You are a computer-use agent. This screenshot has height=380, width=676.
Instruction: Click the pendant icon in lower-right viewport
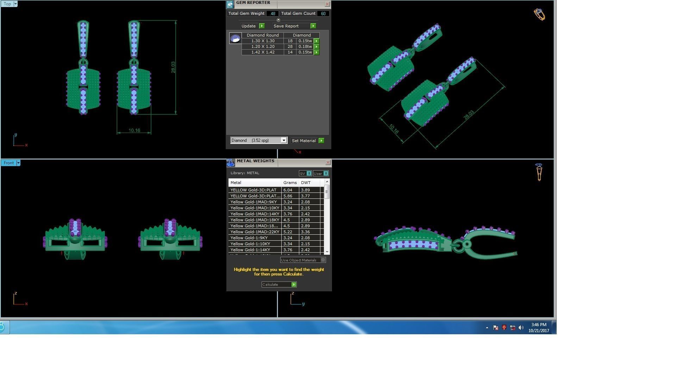(x=539, y=172)
